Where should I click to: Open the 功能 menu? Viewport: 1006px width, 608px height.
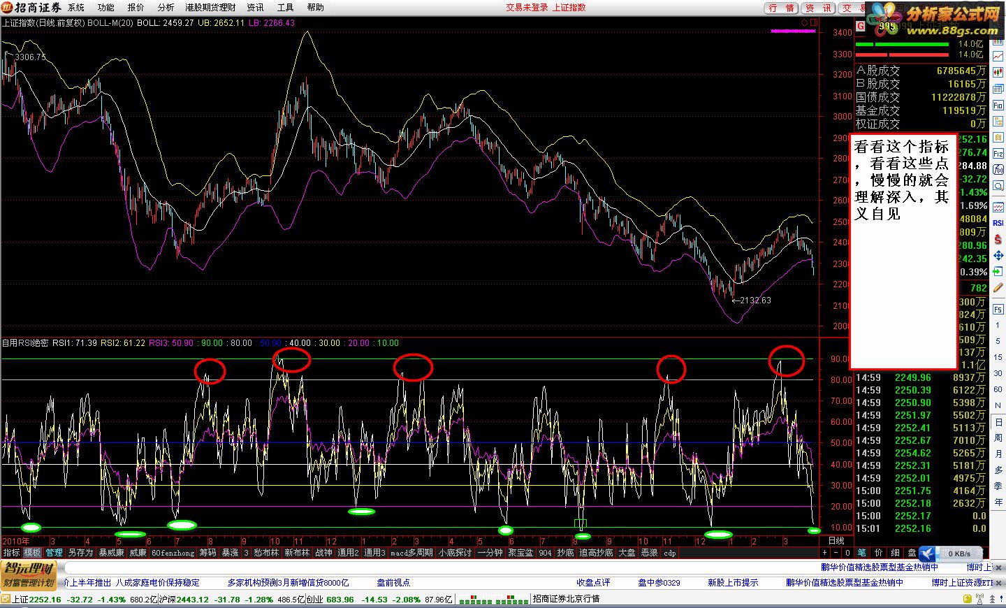pyautogui.click(x=105, y=8)
